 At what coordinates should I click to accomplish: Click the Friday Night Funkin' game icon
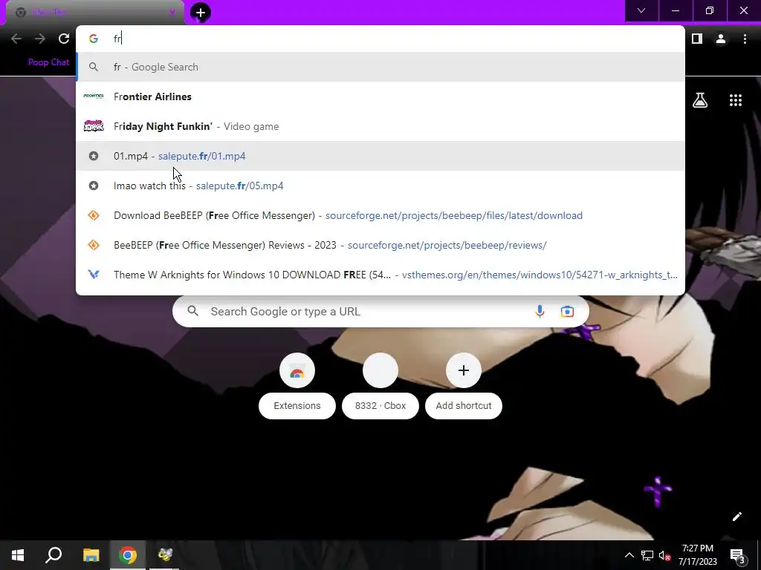point(94,126)
